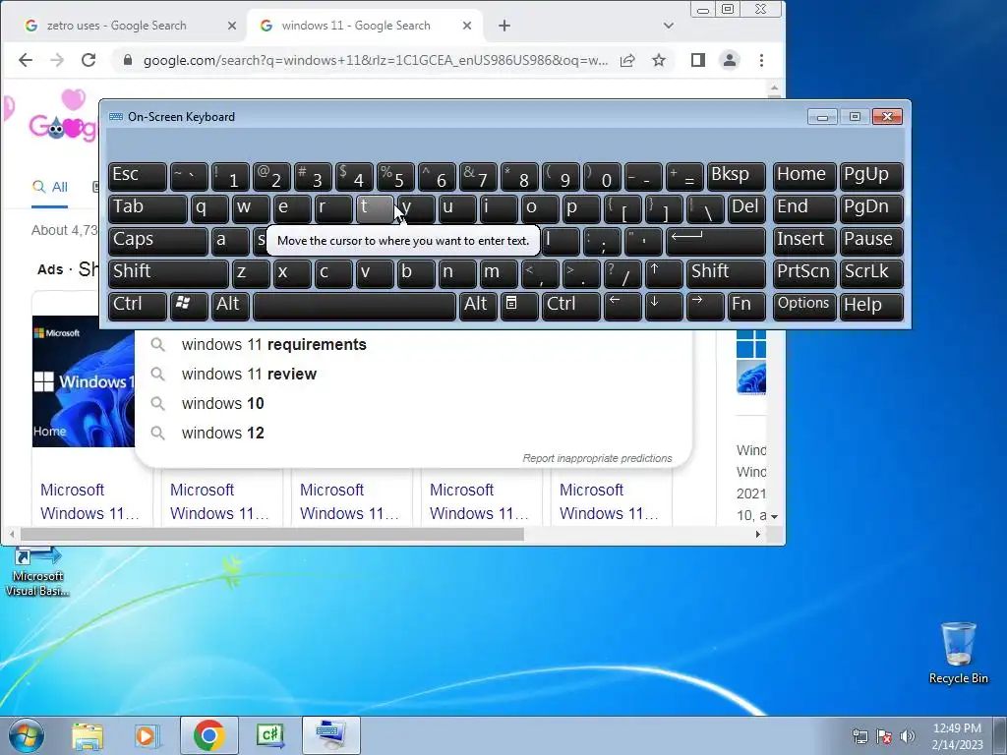Open the C# application on taskbar
Screen dimensions: 1007x755
point(270,735)
